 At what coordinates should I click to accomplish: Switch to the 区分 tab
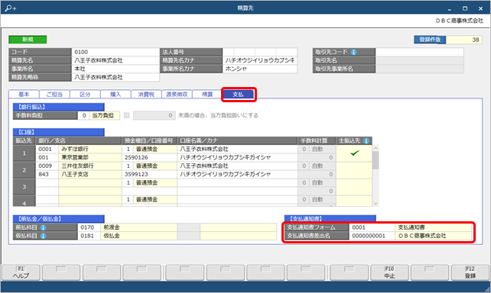point(85,94)
